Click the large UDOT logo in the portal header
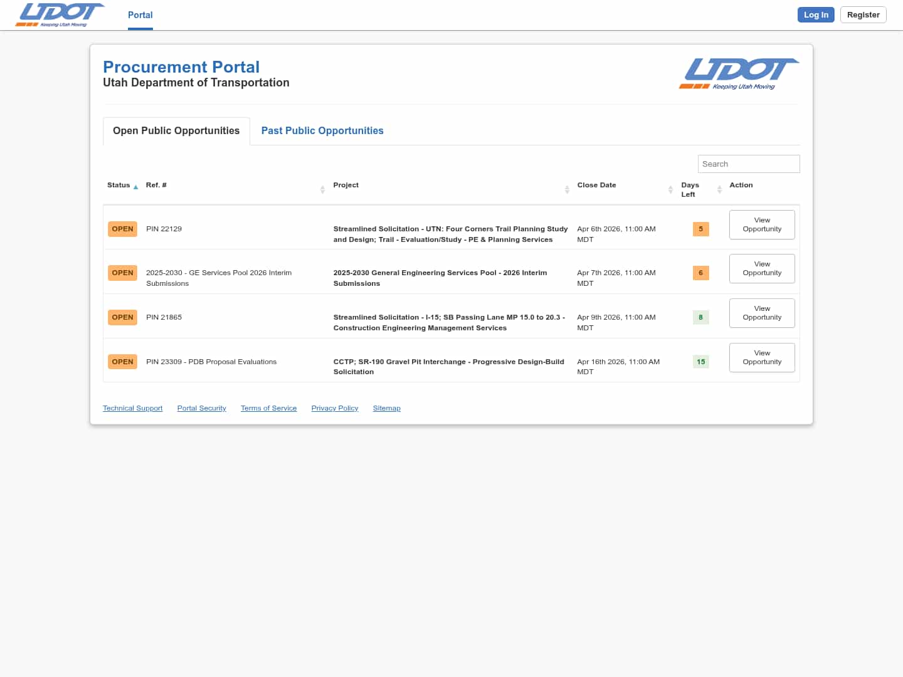903x677 pixels. click(739, 74)
